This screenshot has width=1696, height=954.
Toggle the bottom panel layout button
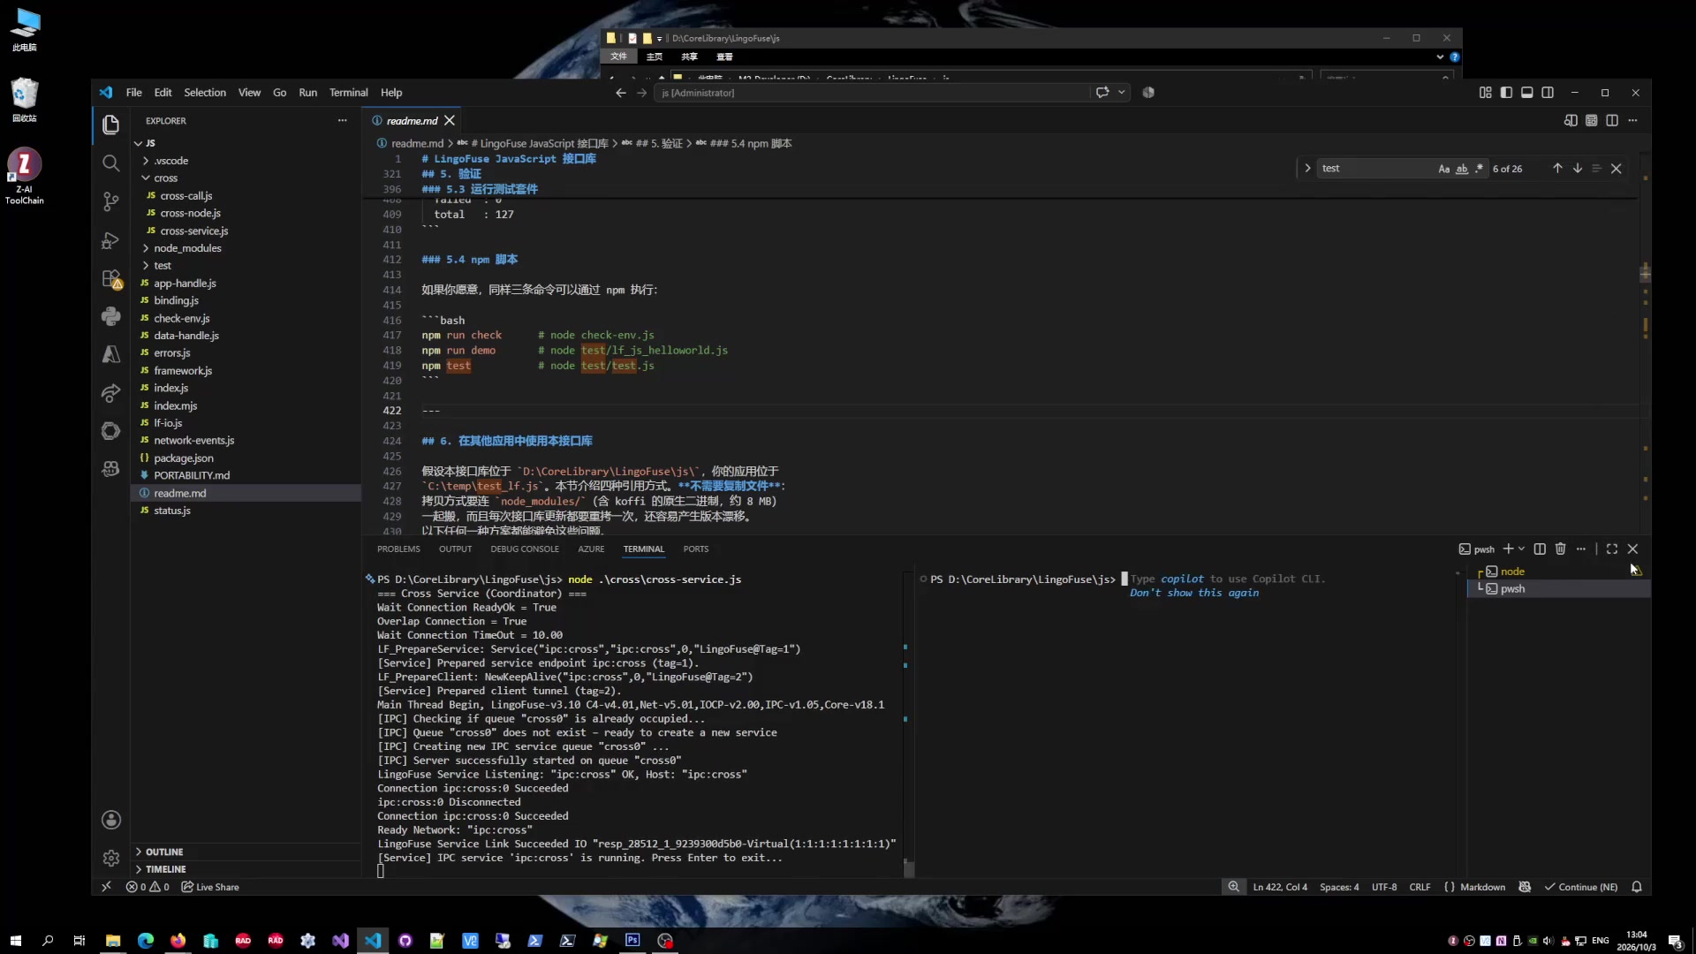(1526, 92)
